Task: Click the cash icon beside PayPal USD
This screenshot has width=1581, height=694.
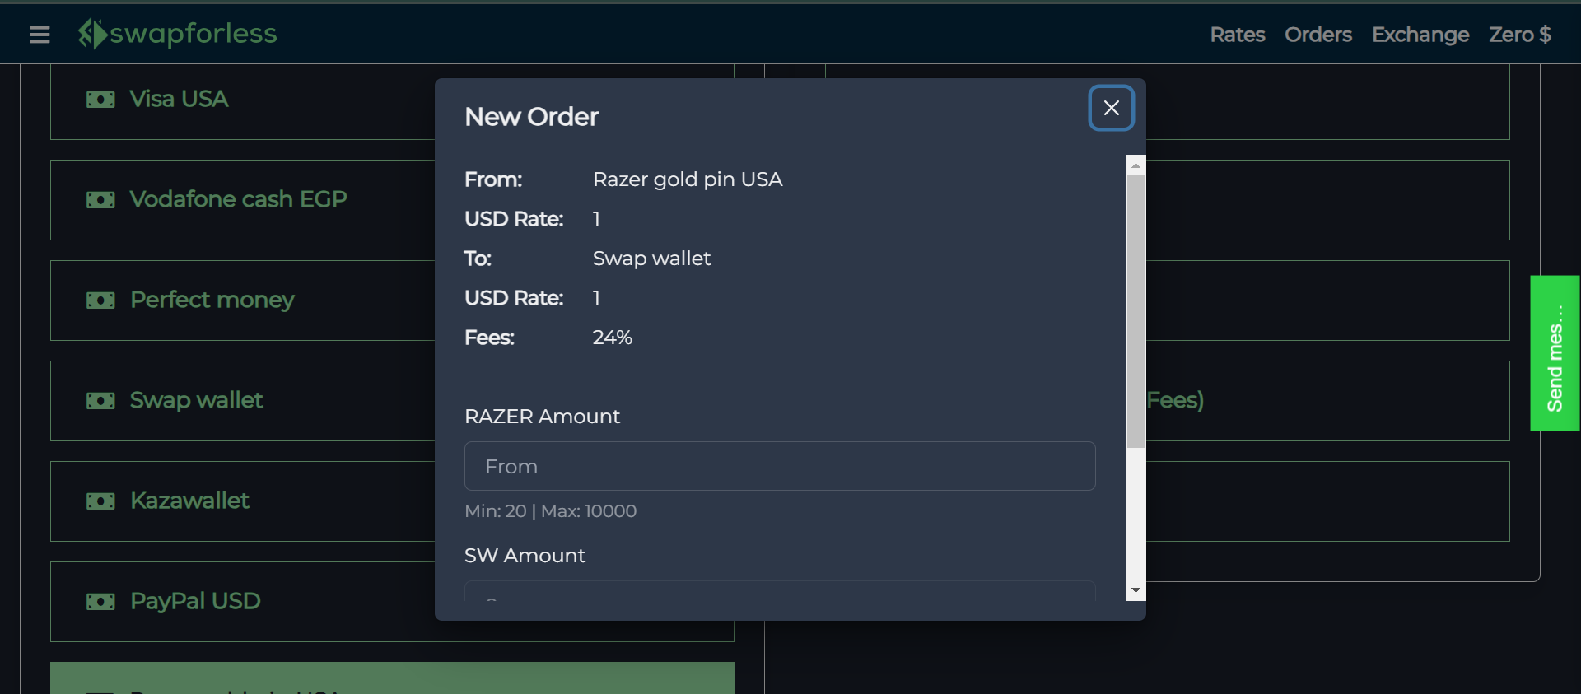Action: point(100,602)
